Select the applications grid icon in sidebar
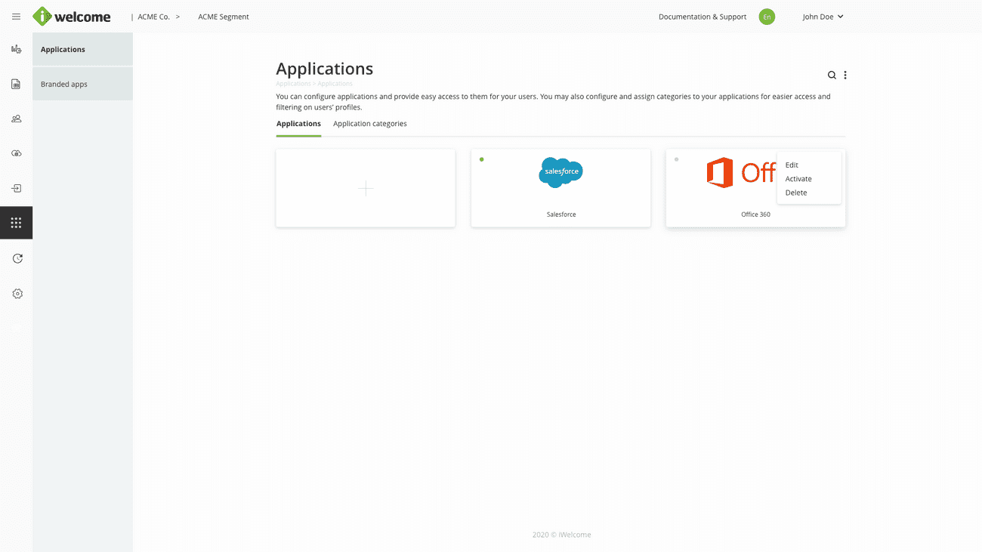Screen dimensions: 982x552 pos(16,223)
